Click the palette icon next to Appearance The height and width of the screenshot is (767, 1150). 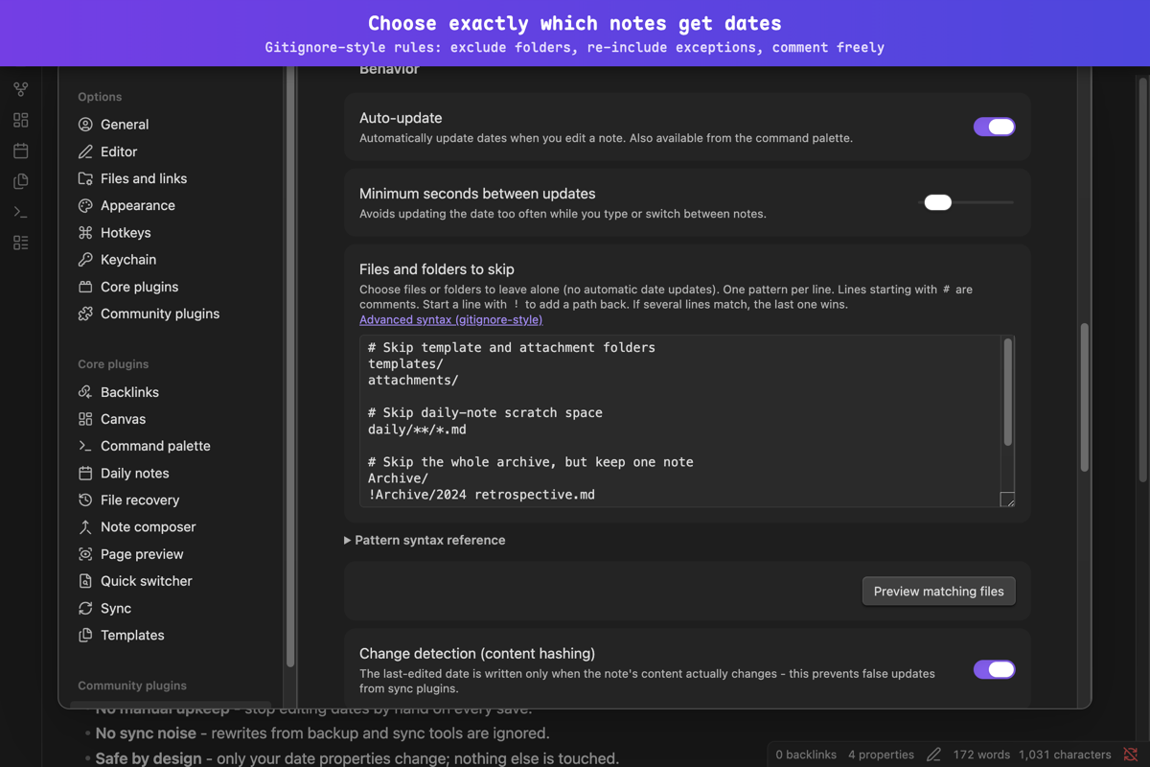[85, 205]
